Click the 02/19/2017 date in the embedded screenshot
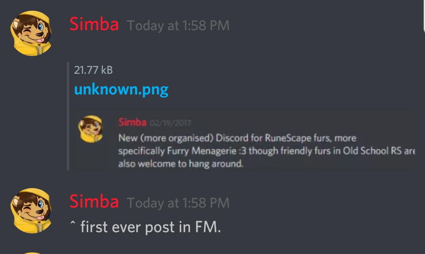Screen dimensions: 425x254 click(x=170, y=123)
